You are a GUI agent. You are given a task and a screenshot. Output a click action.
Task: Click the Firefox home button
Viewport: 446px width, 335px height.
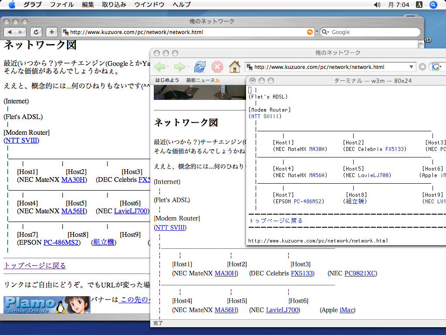[235, 67]
